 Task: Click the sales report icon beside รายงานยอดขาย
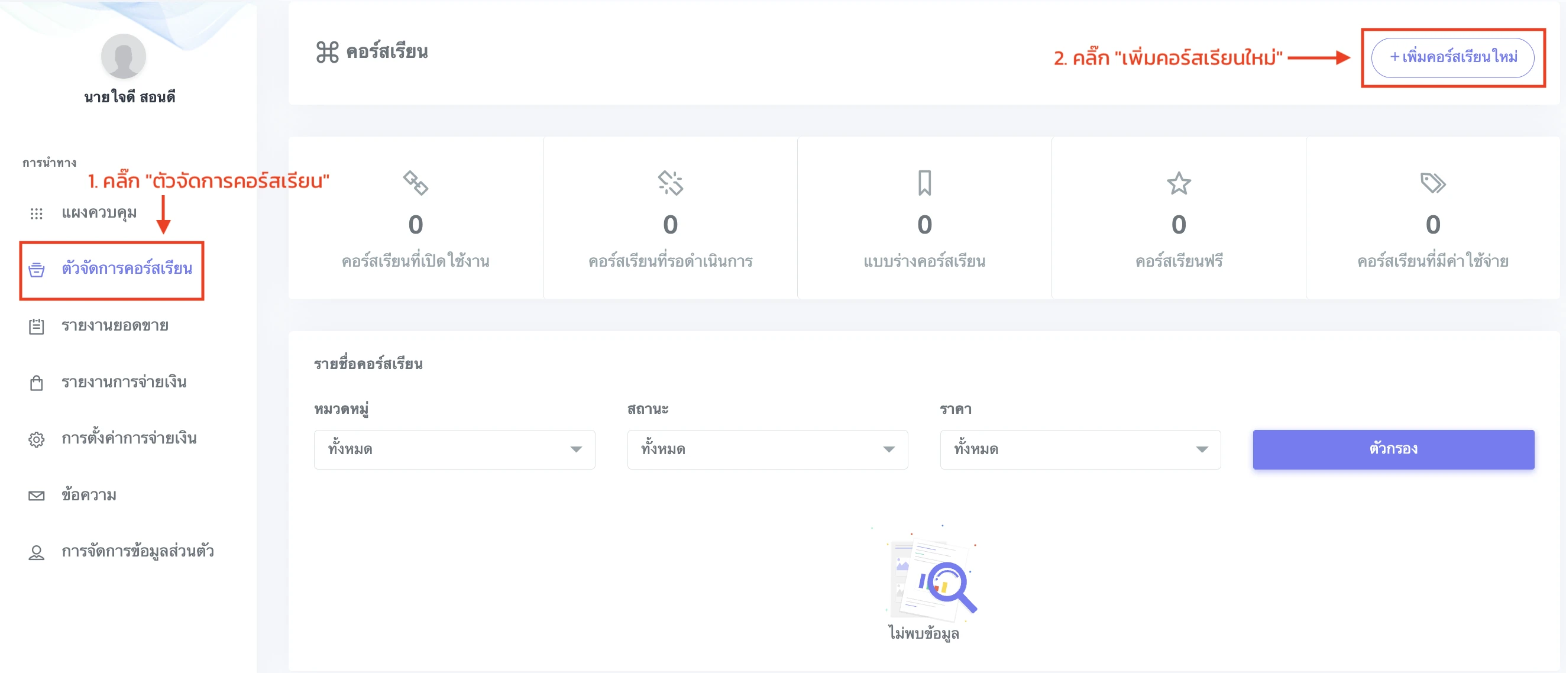pos(37,326)
